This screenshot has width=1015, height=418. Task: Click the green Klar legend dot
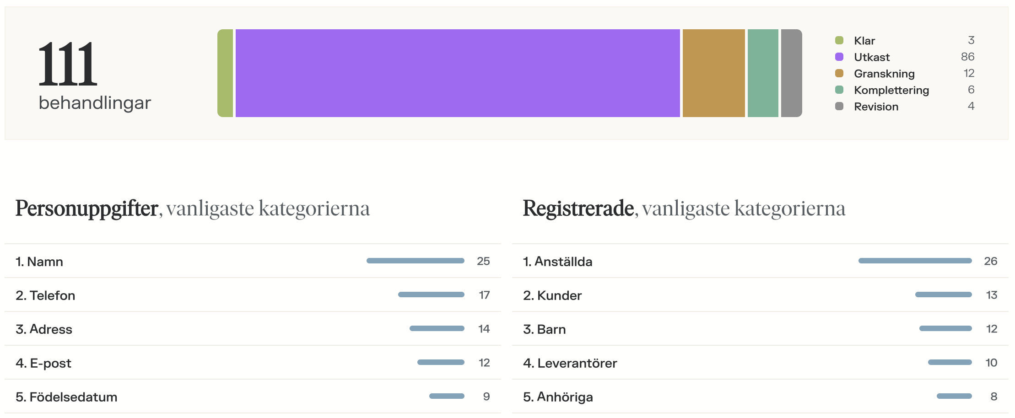[839, 40]
